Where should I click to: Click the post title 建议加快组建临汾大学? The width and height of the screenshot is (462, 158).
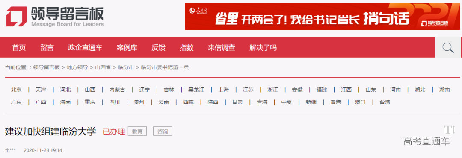click(50, 132)
